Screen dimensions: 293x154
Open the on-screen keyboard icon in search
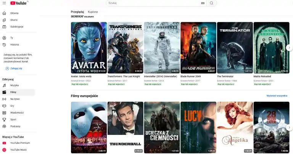203,3
